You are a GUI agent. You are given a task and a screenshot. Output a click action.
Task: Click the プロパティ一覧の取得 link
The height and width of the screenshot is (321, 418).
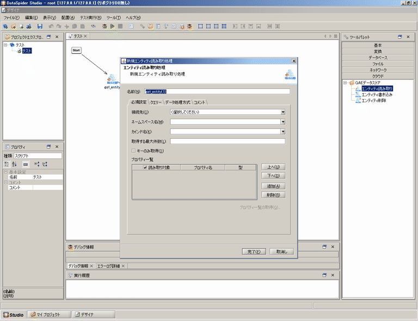pyautogui.click(x=260, y=207)
